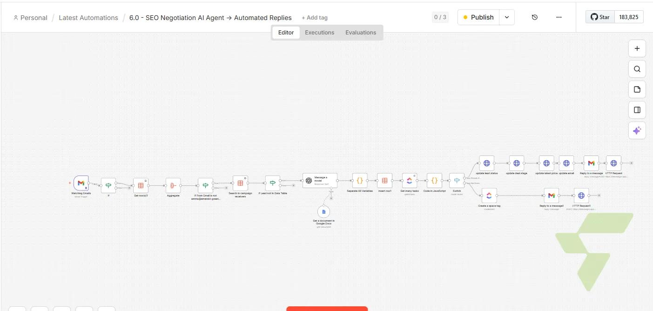Open the update lead status HTTP node
The width and height of the screenshot is (653, 311).
(x=487, y=163)
